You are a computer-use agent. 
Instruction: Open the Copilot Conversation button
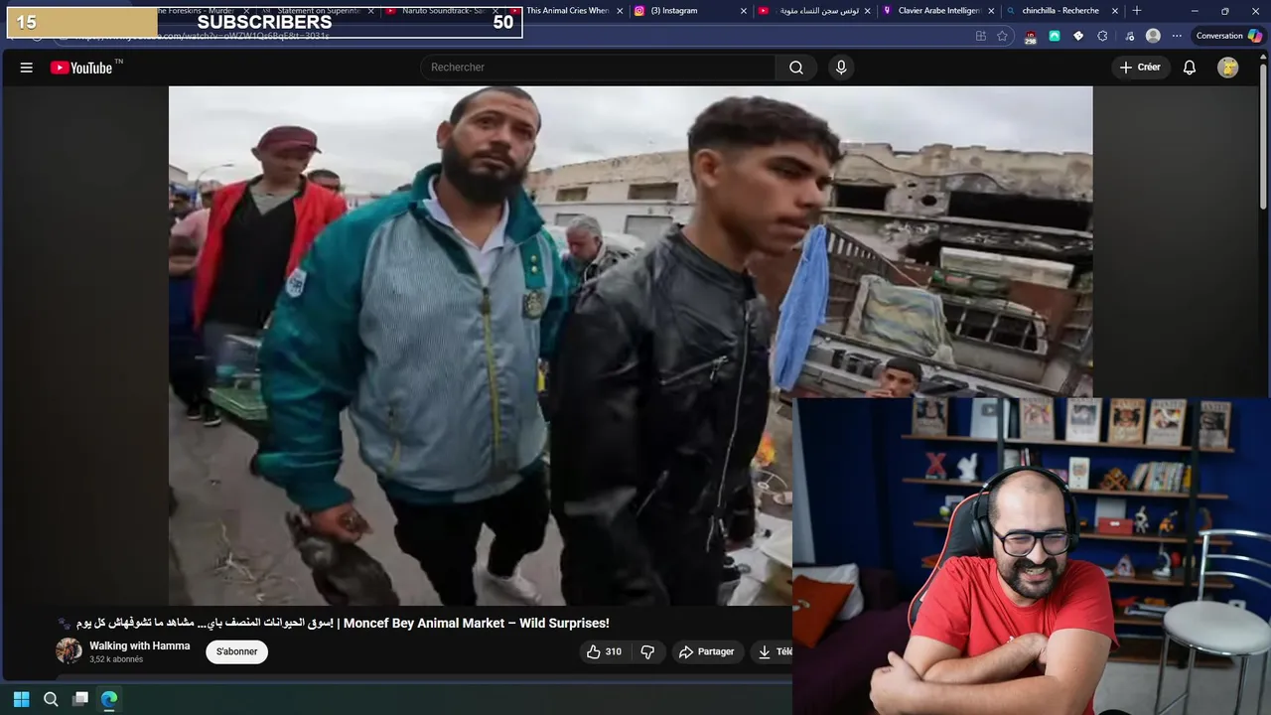point(1229,36)
